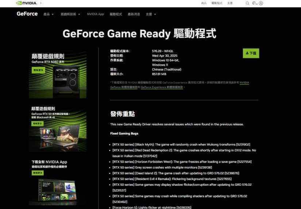This screenshot has width=301, height=209.
Task: Open GeForce Experience 軟體授權條款 link
Action: (x=162, y=87)
